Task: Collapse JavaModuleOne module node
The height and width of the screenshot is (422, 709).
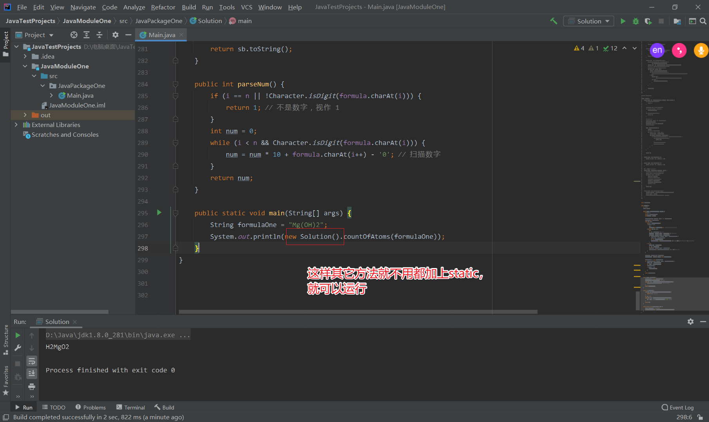Action: (25, 66)
